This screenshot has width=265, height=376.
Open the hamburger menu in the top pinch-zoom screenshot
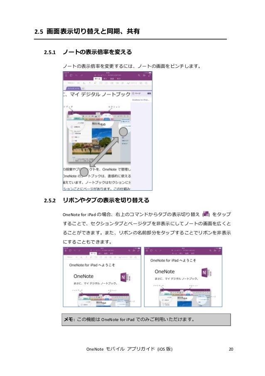66,75
